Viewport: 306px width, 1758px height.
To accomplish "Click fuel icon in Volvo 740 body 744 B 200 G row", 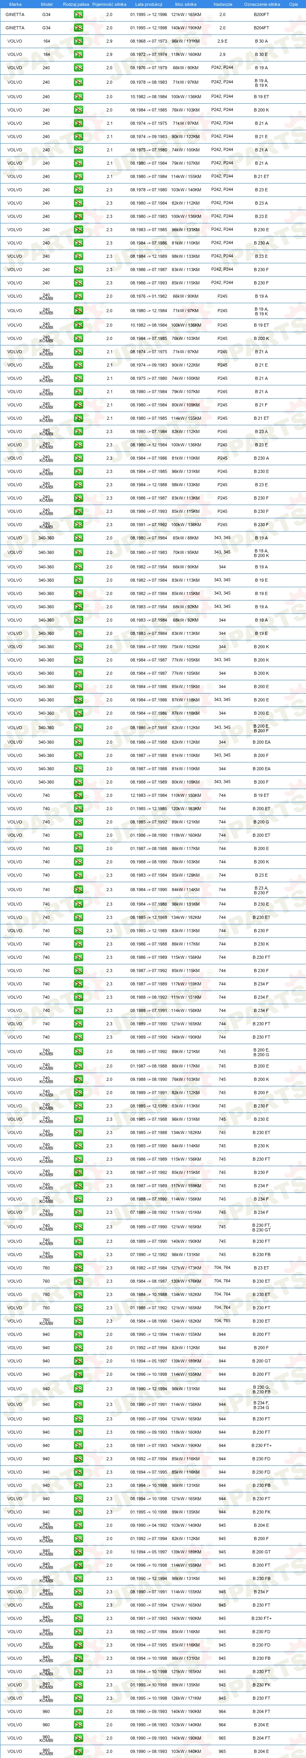I will [79, 822].
